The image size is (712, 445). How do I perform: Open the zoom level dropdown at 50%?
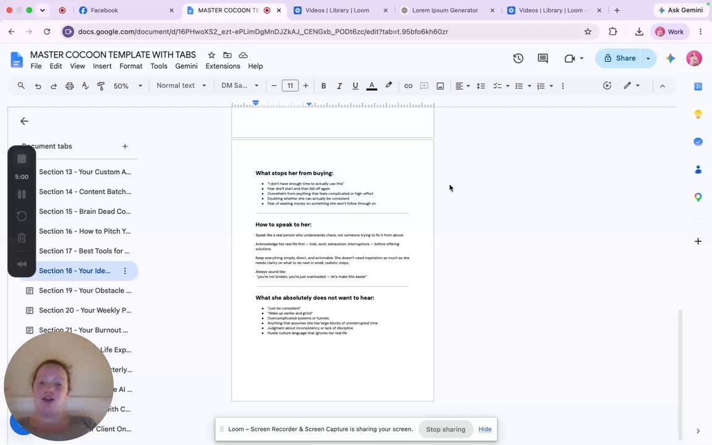128,86
